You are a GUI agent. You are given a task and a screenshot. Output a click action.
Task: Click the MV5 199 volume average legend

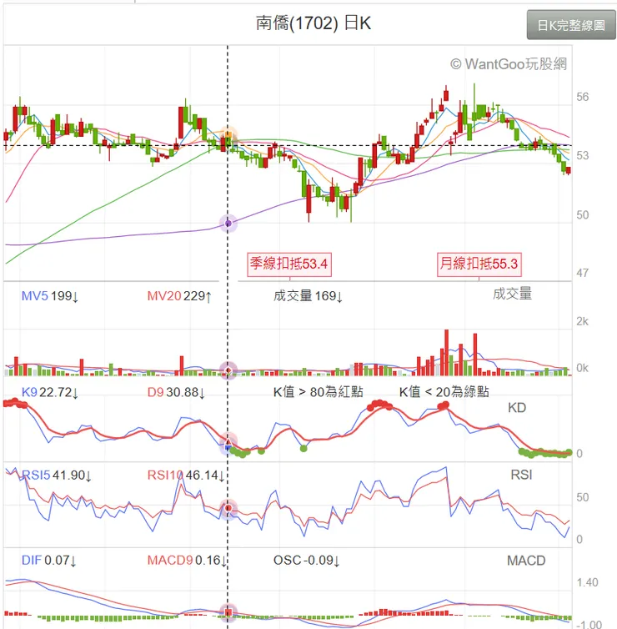pos(51,295)
